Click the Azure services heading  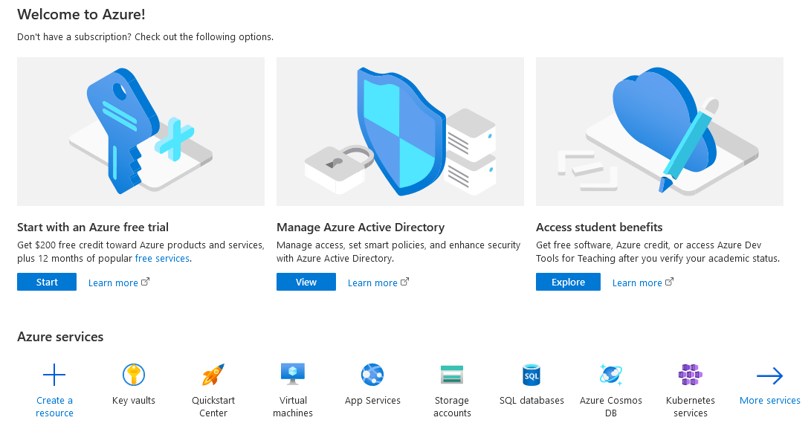click(60, 337)
